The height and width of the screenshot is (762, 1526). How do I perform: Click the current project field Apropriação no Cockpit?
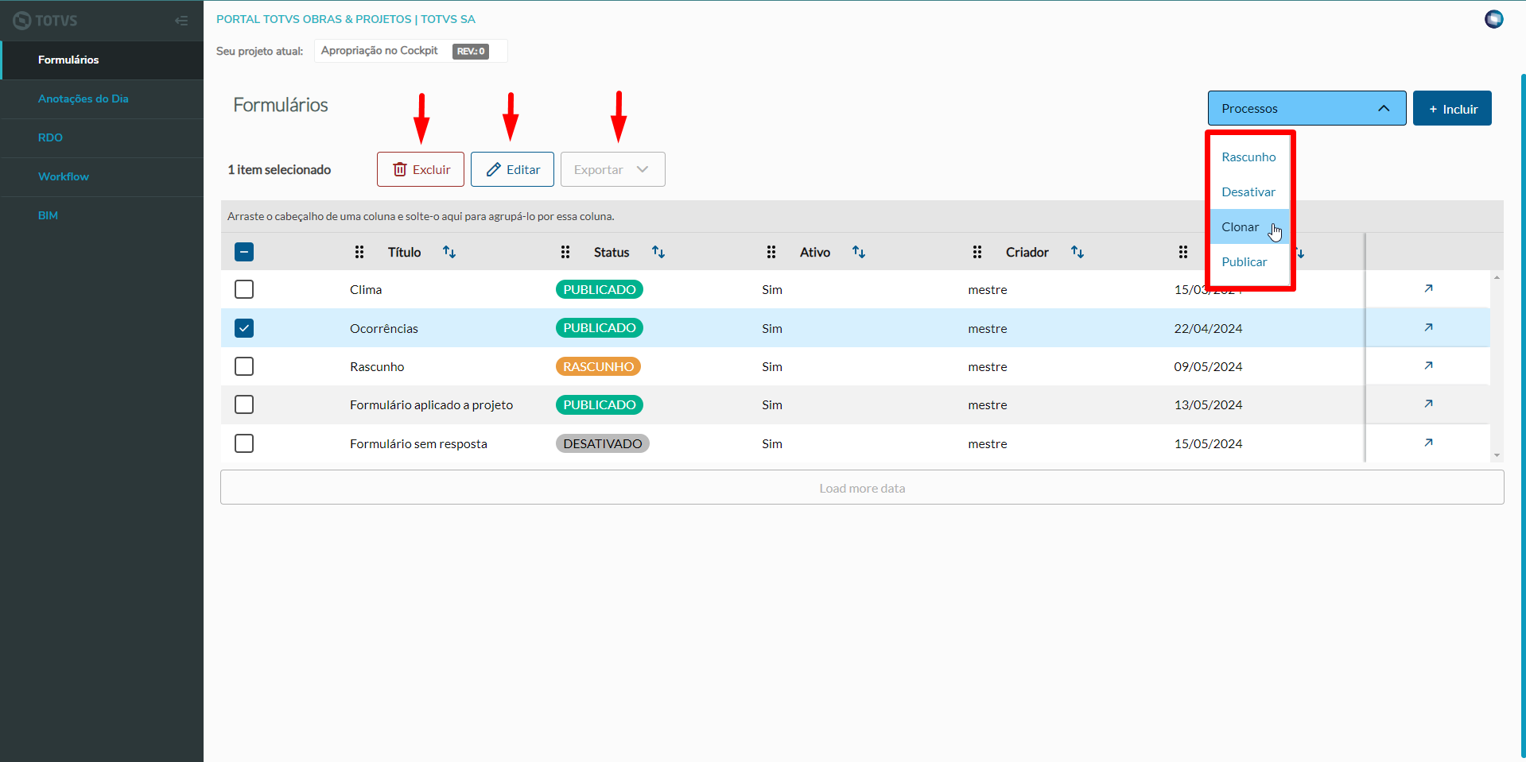tap(410, 51)
